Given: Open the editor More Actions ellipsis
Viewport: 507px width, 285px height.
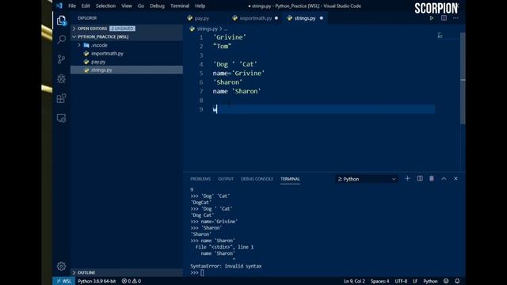Looking at the screenshot, I should tap(456, 18).
